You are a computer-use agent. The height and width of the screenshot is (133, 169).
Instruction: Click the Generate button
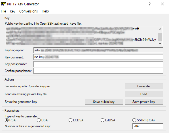click(144, 86)
